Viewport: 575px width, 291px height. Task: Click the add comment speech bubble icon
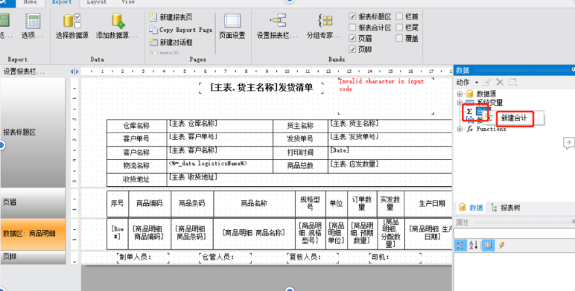pyautogui.click(x=569, y=143)
